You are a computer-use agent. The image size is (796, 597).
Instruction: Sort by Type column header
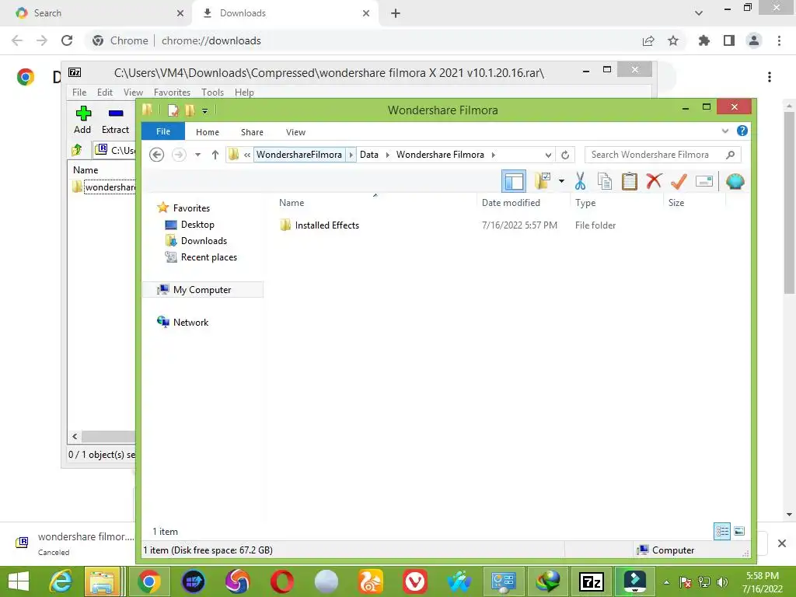(x=585, y=203)
